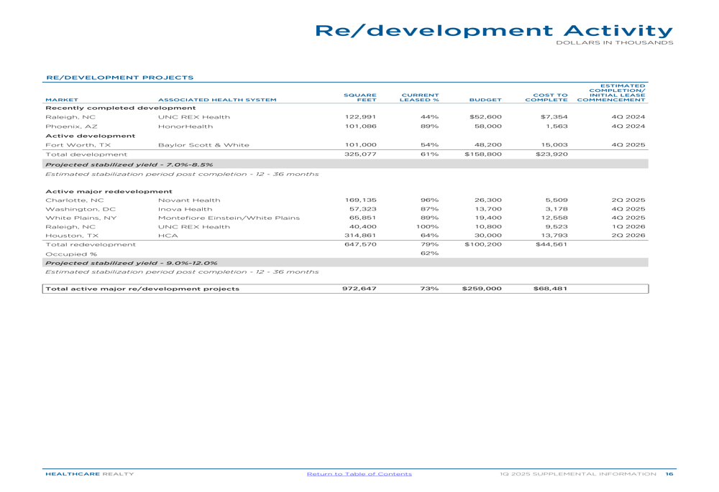Click the COST TO COMPLETE column header
The image size is (719, 492).
pos(546,98)
